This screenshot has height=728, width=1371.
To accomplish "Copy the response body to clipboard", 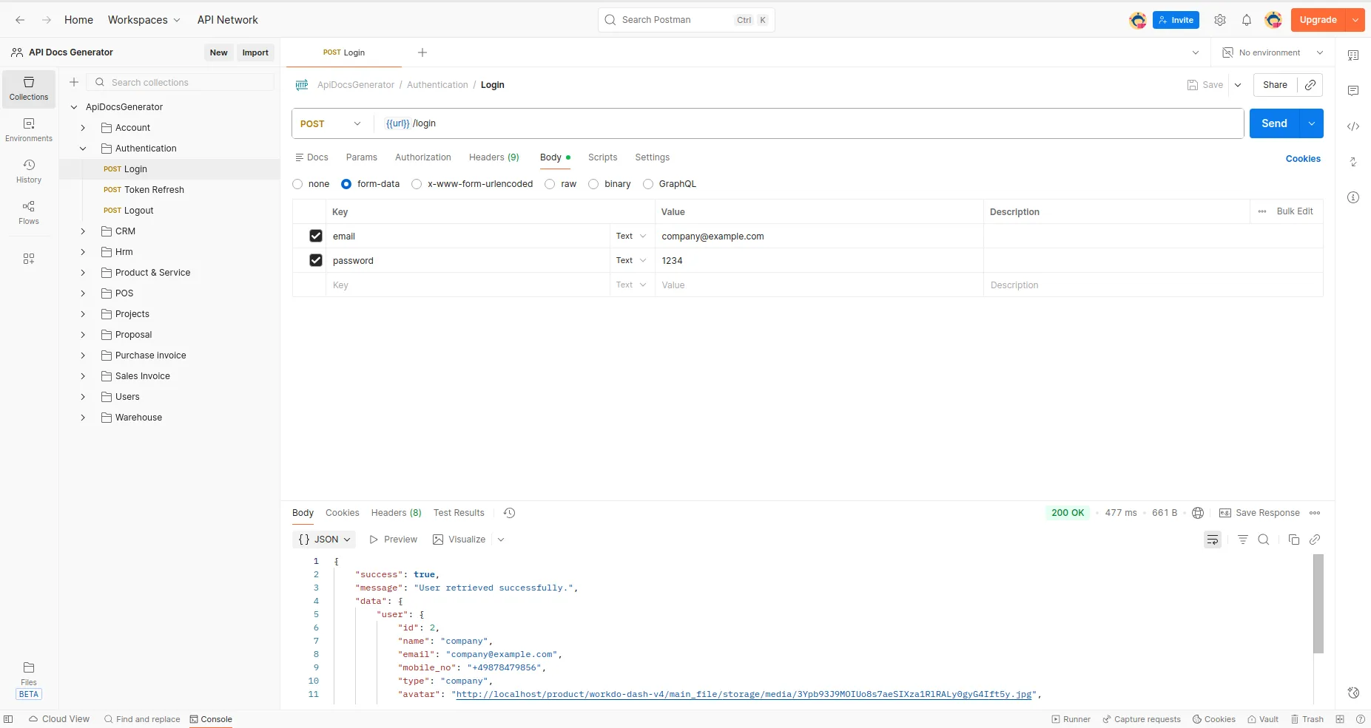I will 1294,540.
